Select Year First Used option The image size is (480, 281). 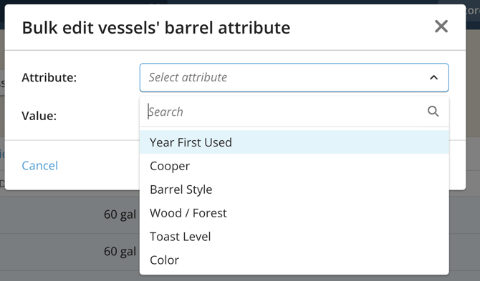click(x=294, y=142)
